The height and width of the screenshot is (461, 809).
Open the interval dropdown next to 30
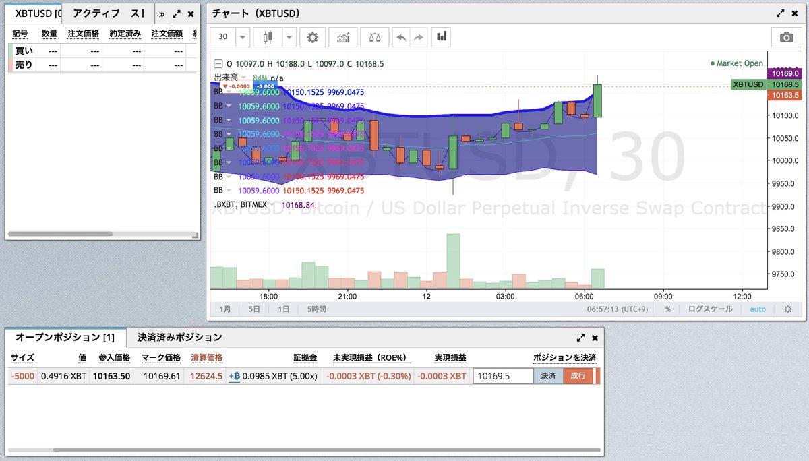point(241,37)
